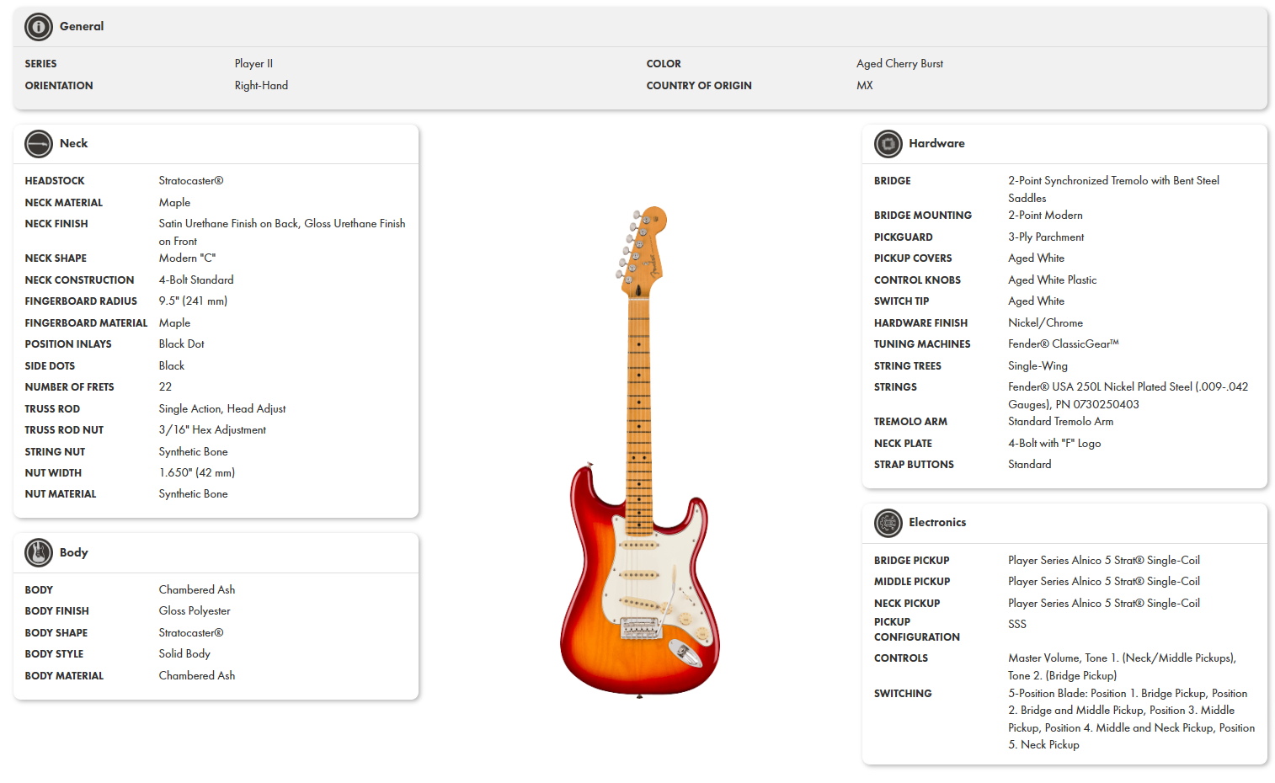1275x783 pixels.
Task: Click the '4-Bolt Standard' neck construction value
Action: pyautogui.click(x=196, y=280)
